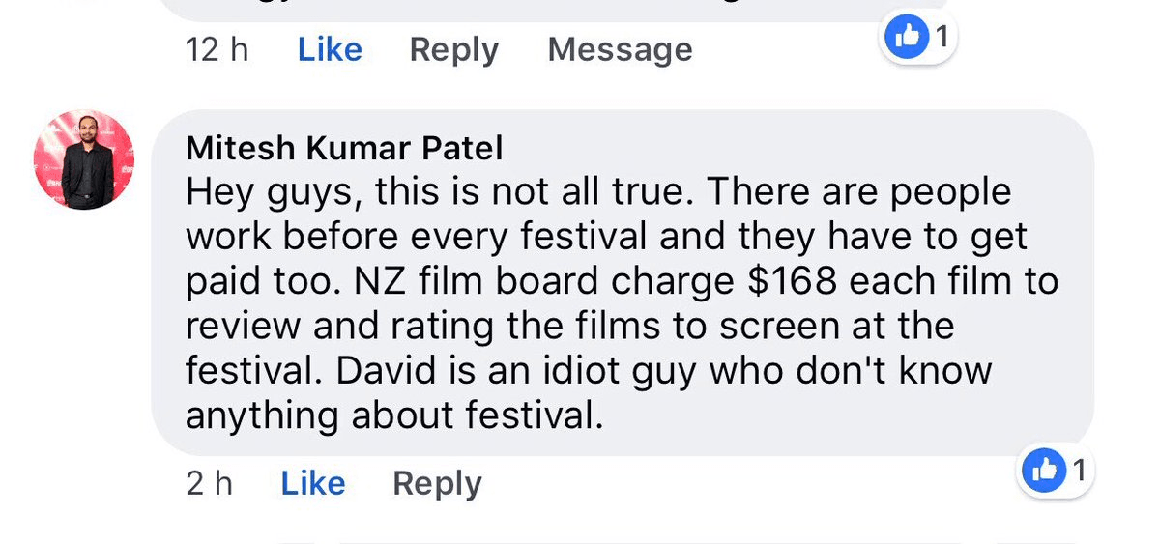Like the comment posted 12 h ago
This screenshot has width=1159, height=544.
tap(330, 49)
